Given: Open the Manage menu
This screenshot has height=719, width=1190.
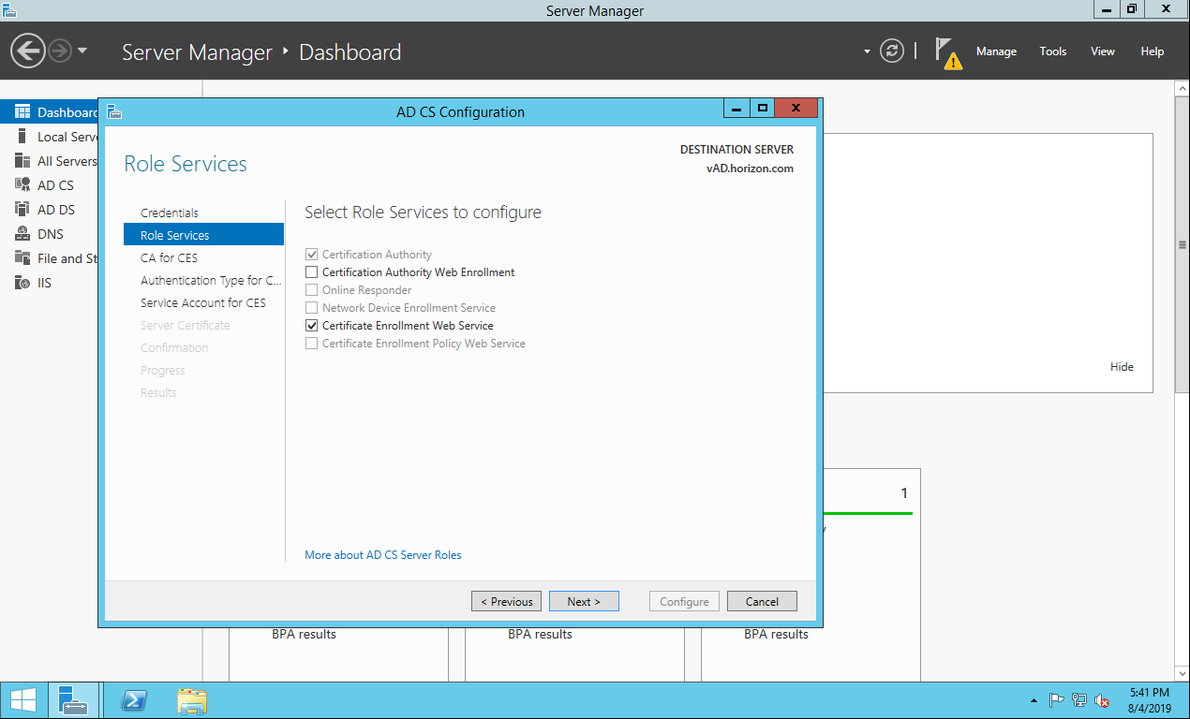Looking at the screenshot, I should click(996, 51).
